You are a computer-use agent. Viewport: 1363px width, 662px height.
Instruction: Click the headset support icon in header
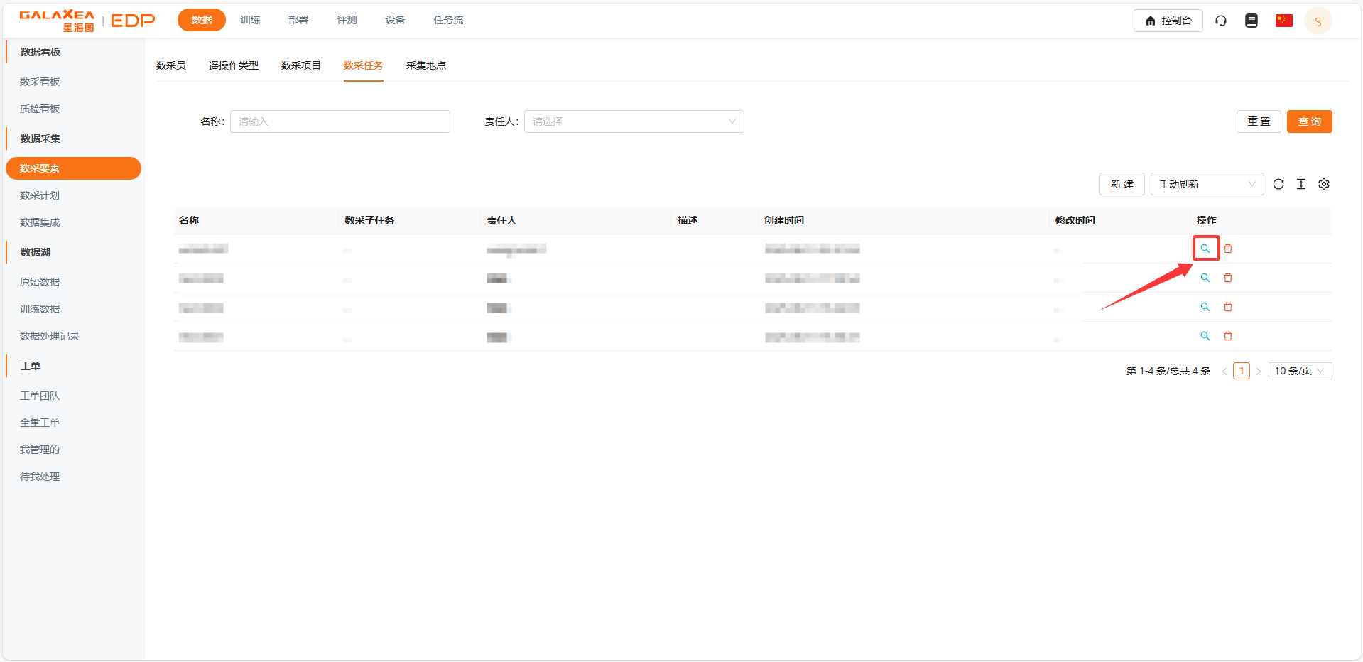click(1221, 21)
